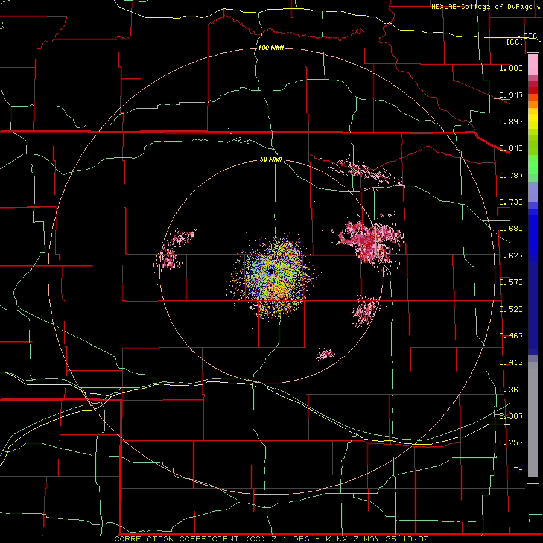This screenshot has width=543, height=543.
Task: Pick the bright green color bar segment
Action: point(533,165)
